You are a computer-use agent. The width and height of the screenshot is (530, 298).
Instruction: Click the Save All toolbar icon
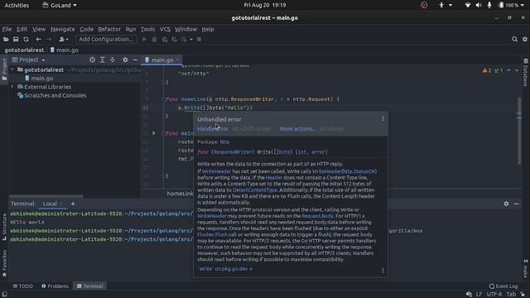16,39
